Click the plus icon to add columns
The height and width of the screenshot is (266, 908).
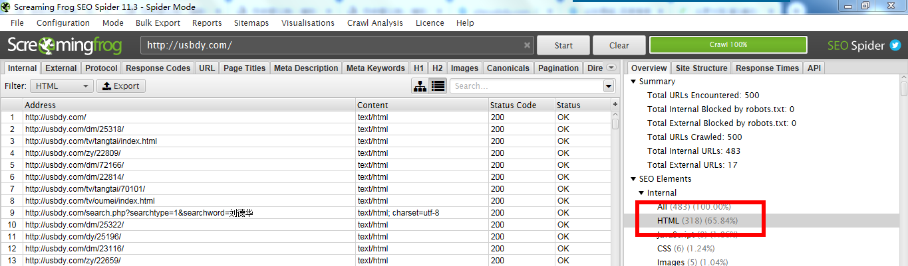click(x=615, y=105)
